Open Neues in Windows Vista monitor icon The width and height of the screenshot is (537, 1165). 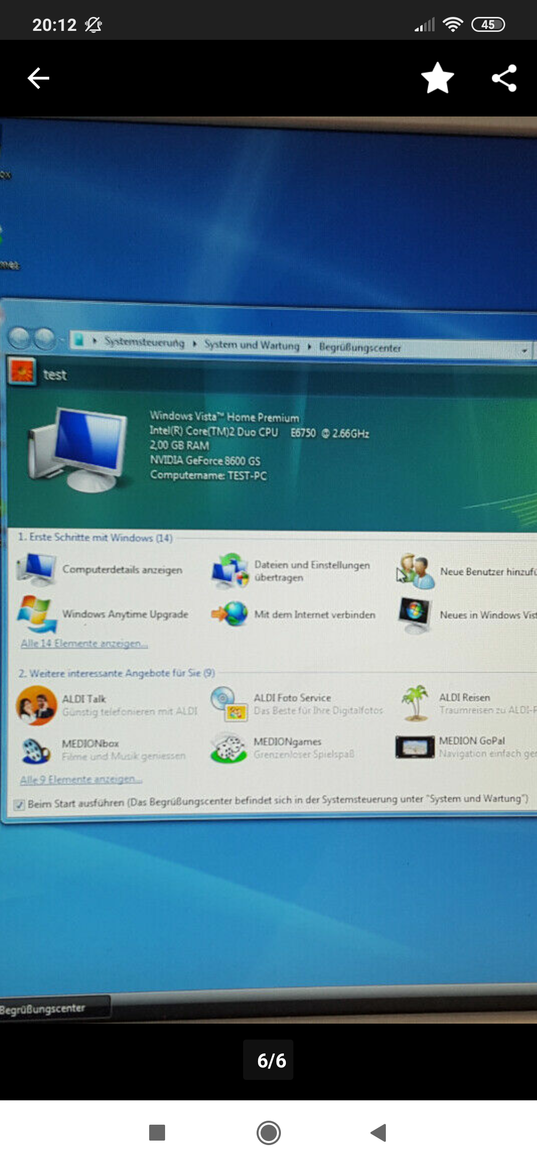tap(415, 615)
